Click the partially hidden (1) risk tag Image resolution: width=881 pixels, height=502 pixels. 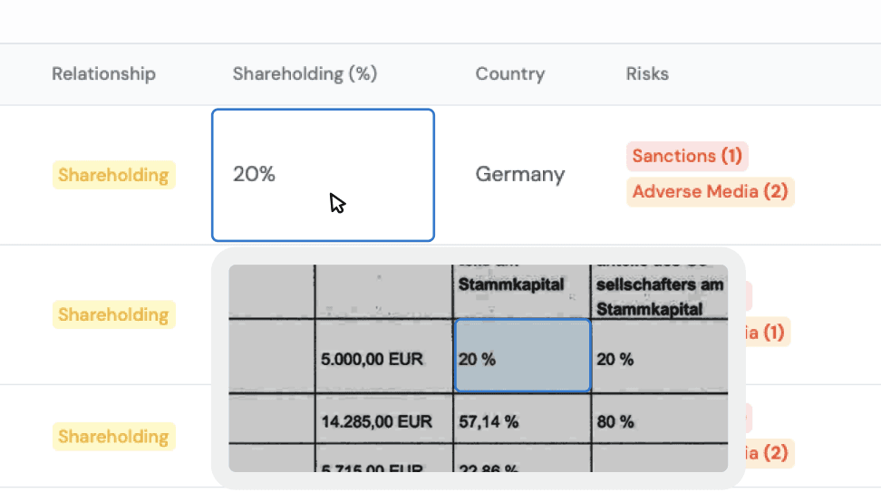pos(767,333)
